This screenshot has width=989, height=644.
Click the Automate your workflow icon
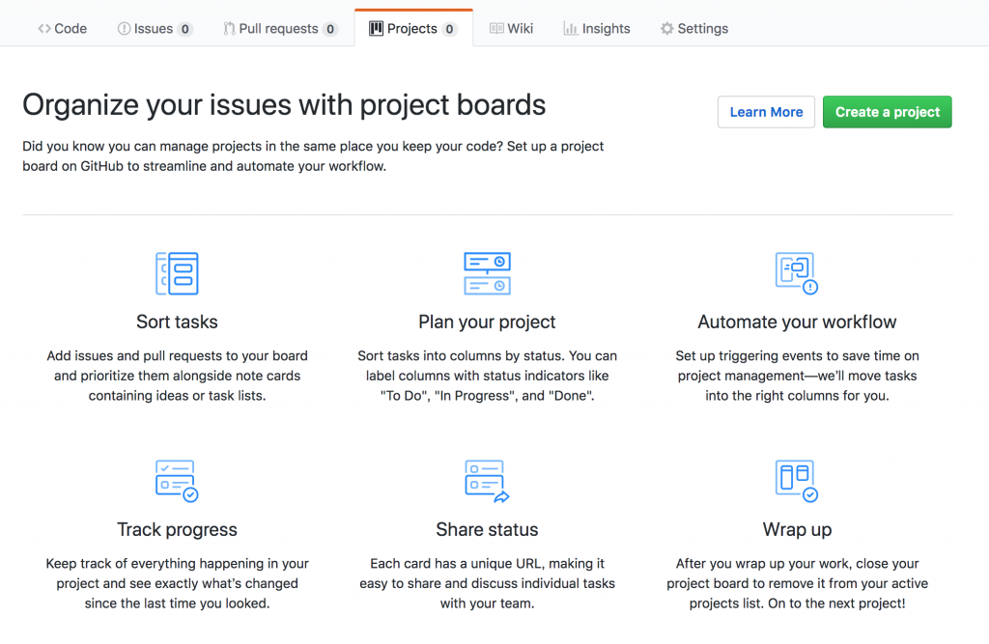click(797, 273)
